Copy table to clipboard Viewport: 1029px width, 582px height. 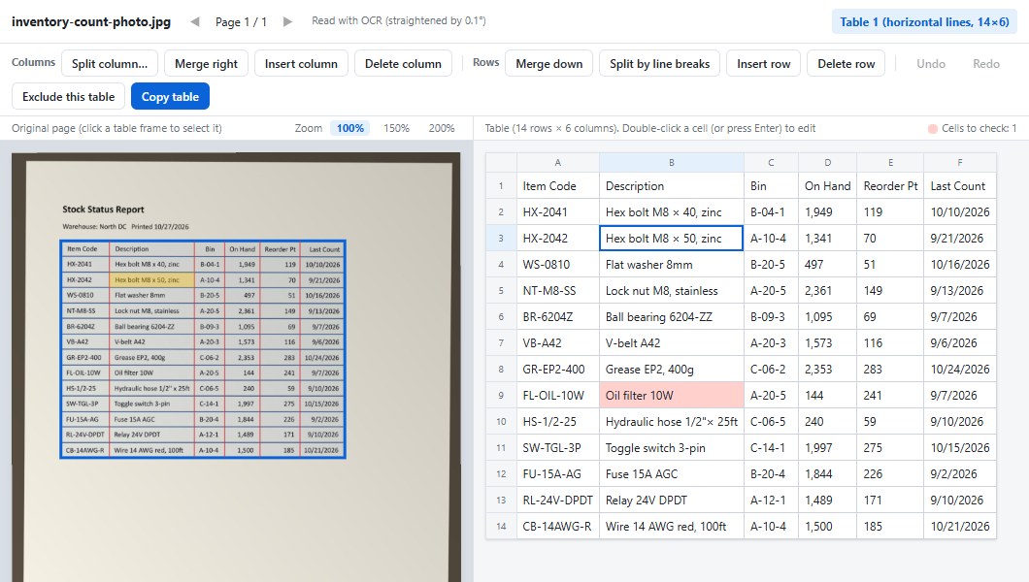[x=170, y=96]
